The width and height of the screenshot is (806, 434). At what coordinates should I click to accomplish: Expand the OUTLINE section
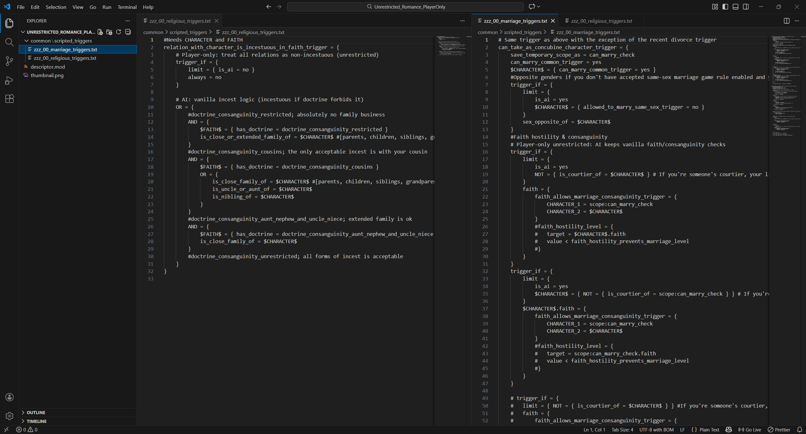coord(36,413)
